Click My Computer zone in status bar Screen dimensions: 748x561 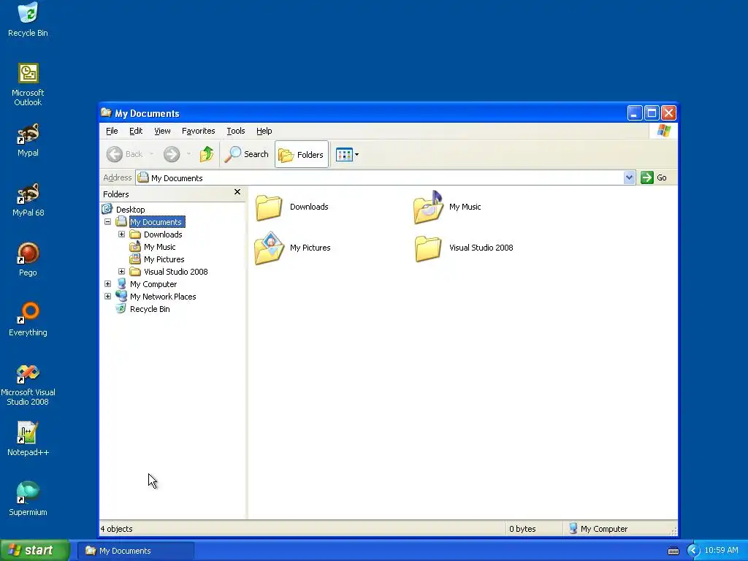pyautogui.click(x=598, y=529)
